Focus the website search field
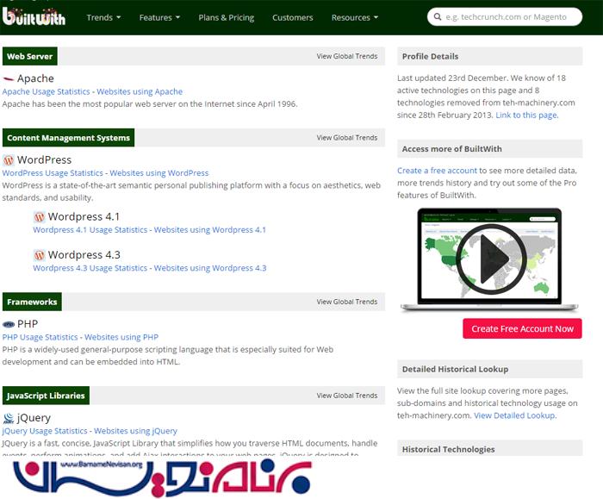 pos(505,17)
